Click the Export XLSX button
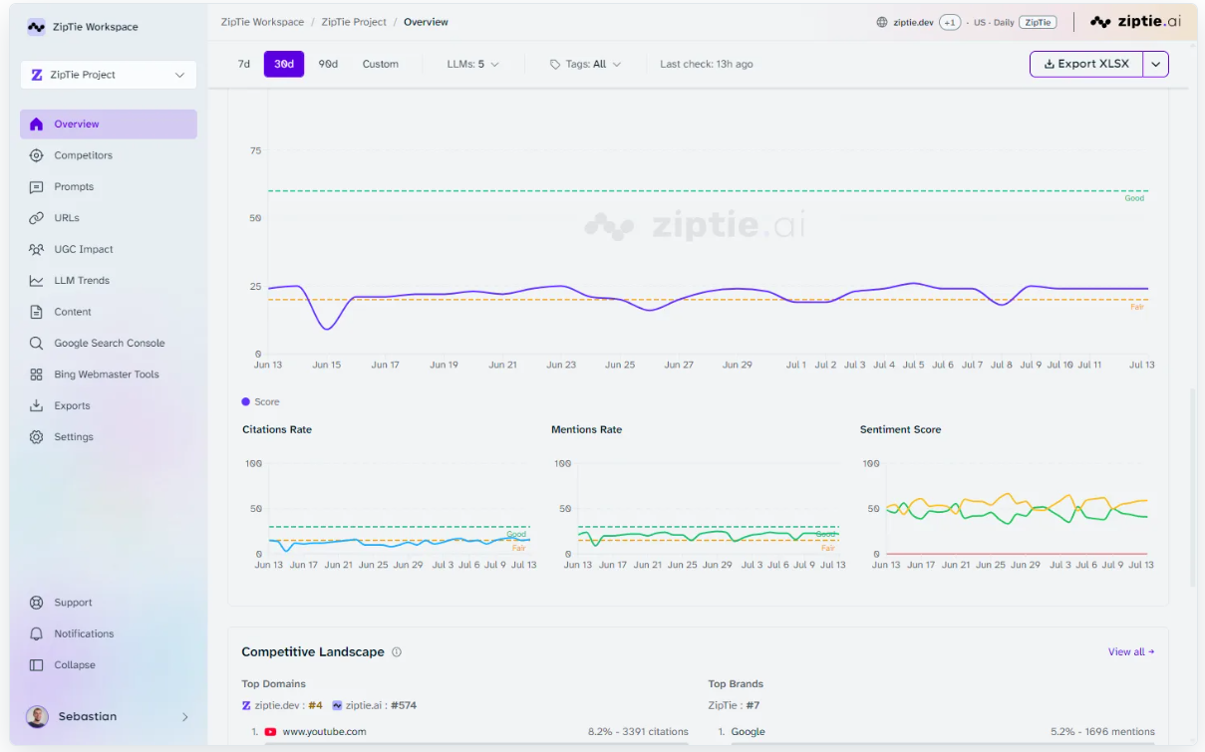 (x=1086, y=64)
